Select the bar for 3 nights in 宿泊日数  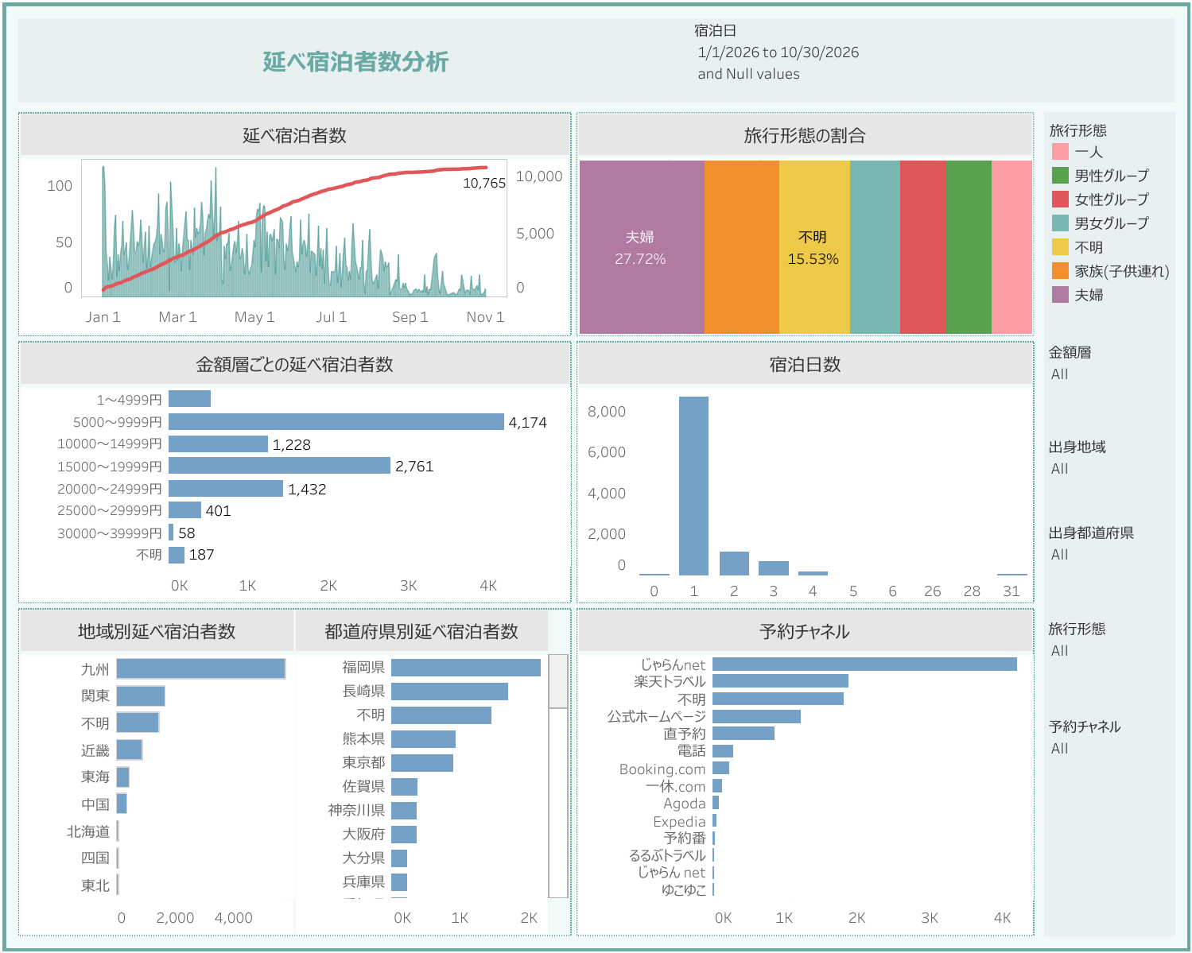pos(774,568)
